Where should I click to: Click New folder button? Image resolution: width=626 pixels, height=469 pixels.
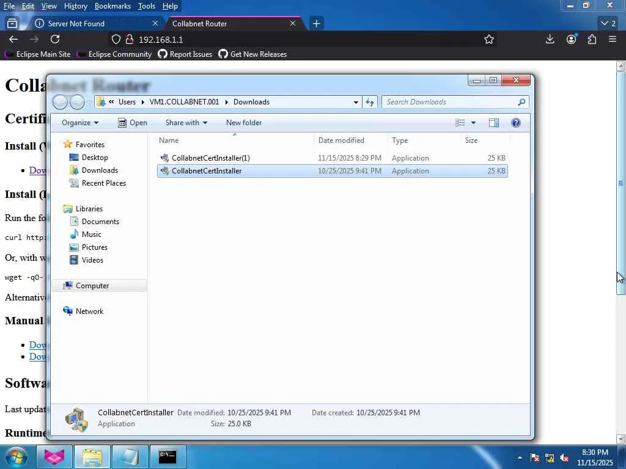click(244, 123)
